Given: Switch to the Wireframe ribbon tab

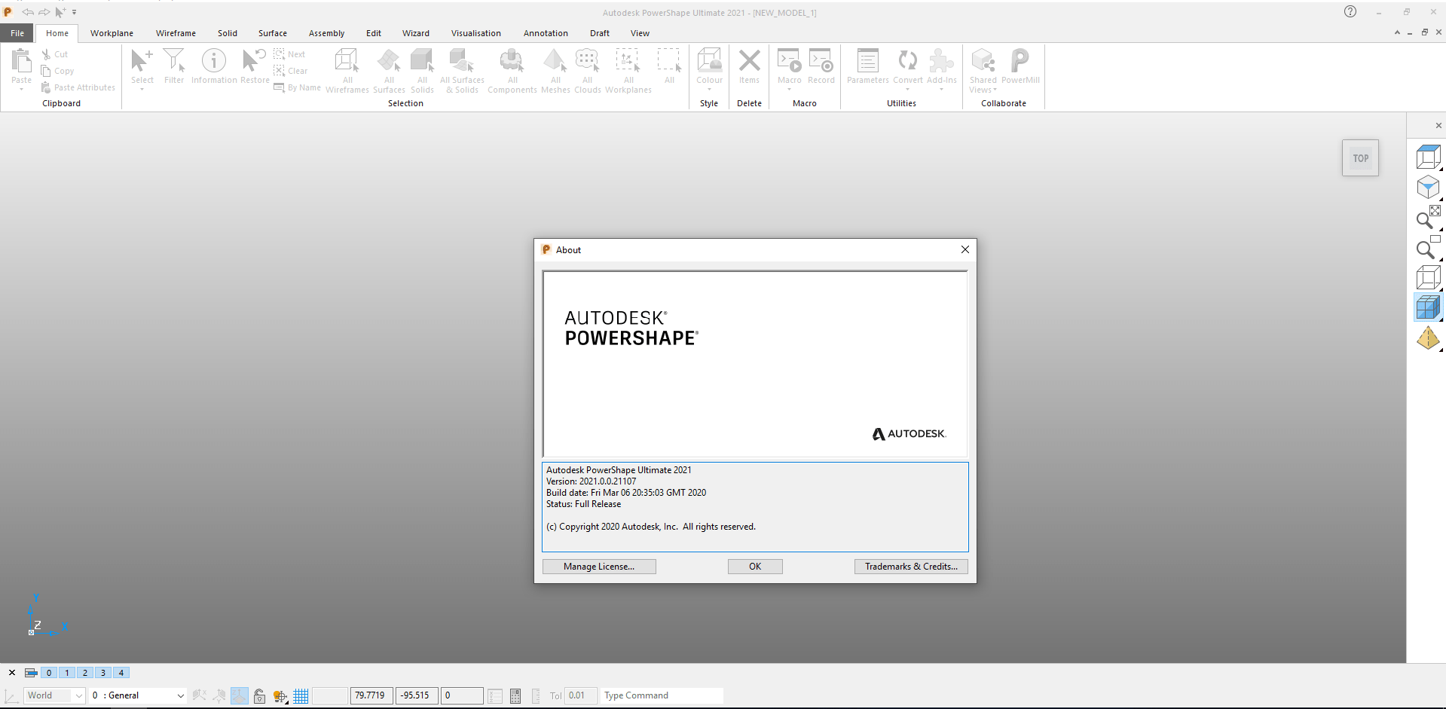Looking at the screenshot, I should (x=176, y=33).
